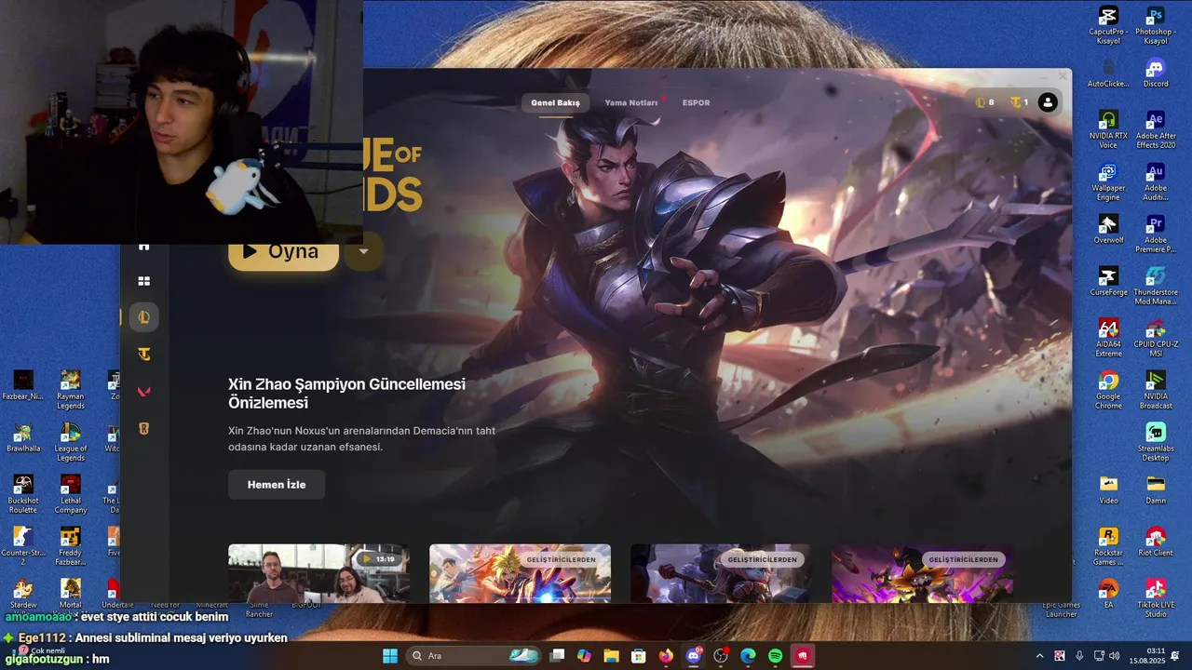Open TFT currency balance showing 1

pos(1020,102)
